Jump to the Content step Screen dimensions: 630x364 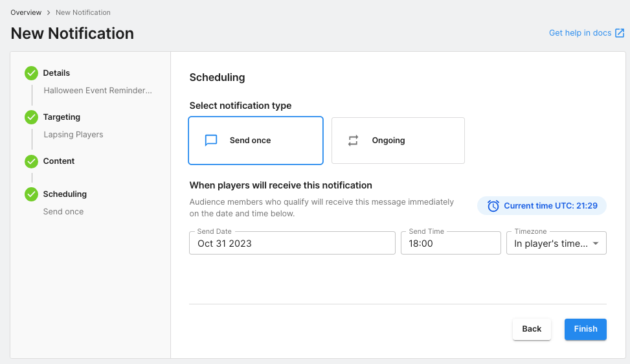[x=59, y=161]
